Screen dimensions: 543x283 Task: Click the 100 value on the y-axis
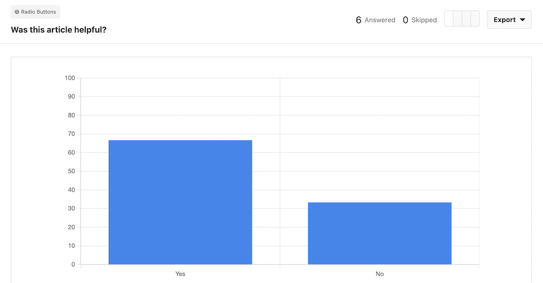[x=70, y=78]
